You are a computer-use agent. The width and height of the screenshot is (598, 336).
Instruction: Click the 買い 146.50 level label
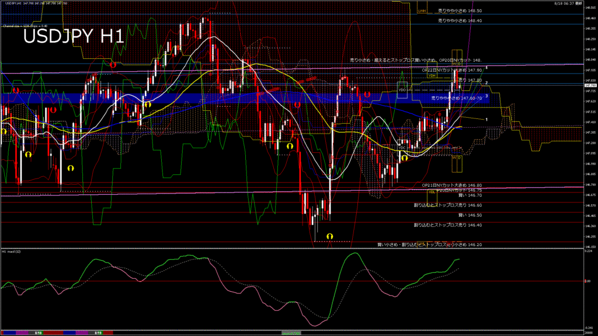pos(470,215)
